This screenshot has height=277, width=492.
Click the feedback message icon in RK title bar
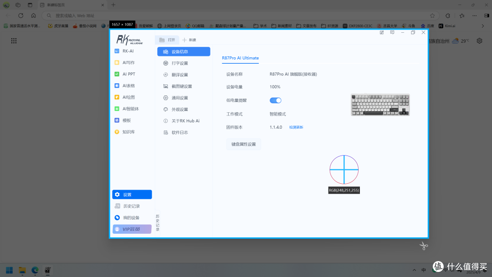tap(392, 33)
